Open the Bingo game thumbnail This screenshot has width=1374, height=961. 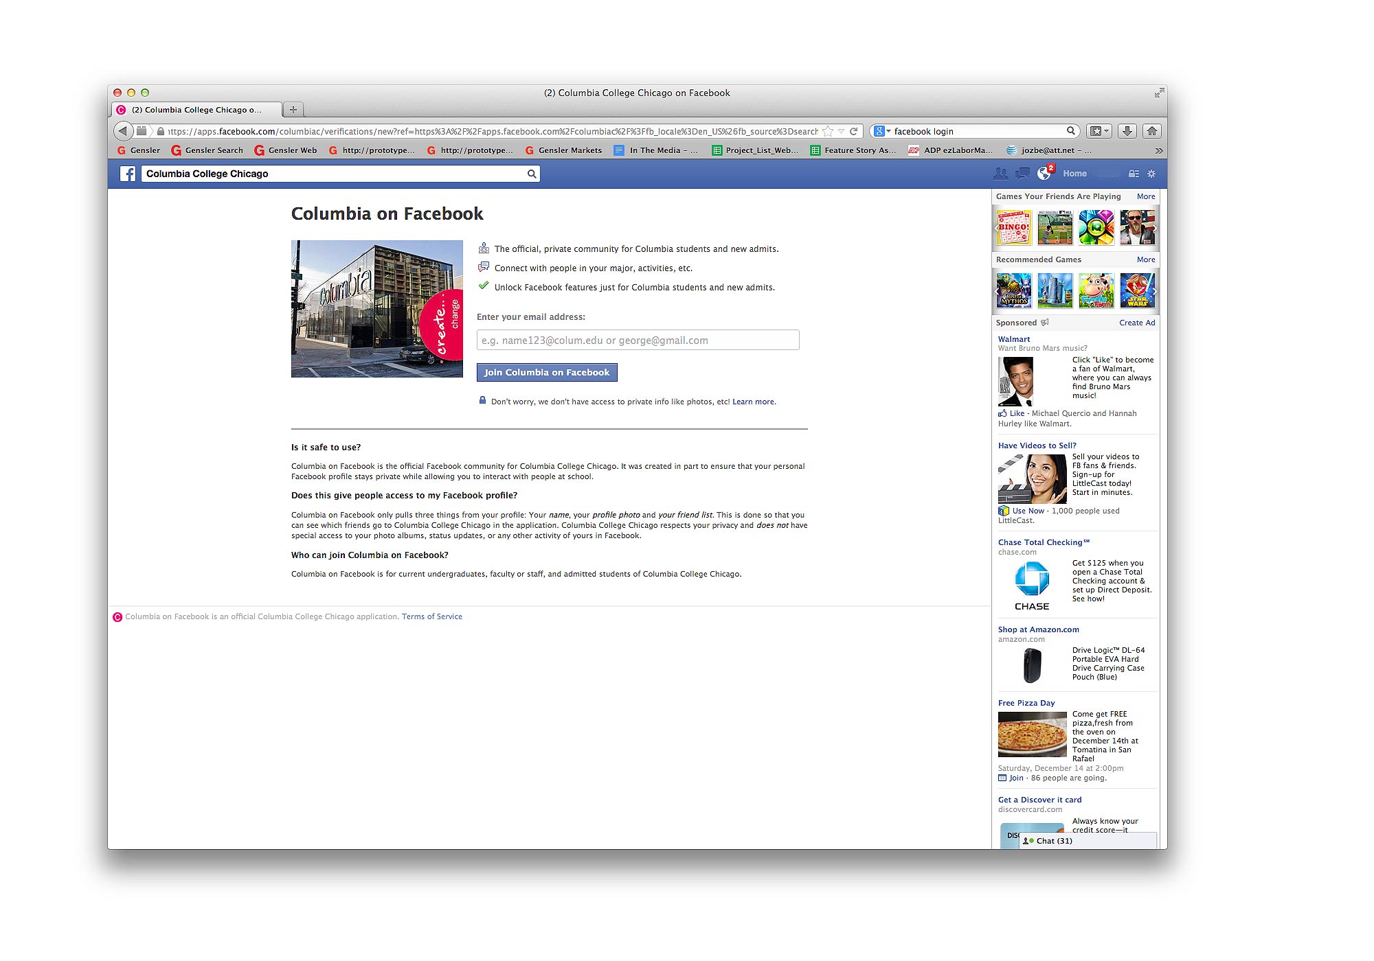pos(1014,228)
